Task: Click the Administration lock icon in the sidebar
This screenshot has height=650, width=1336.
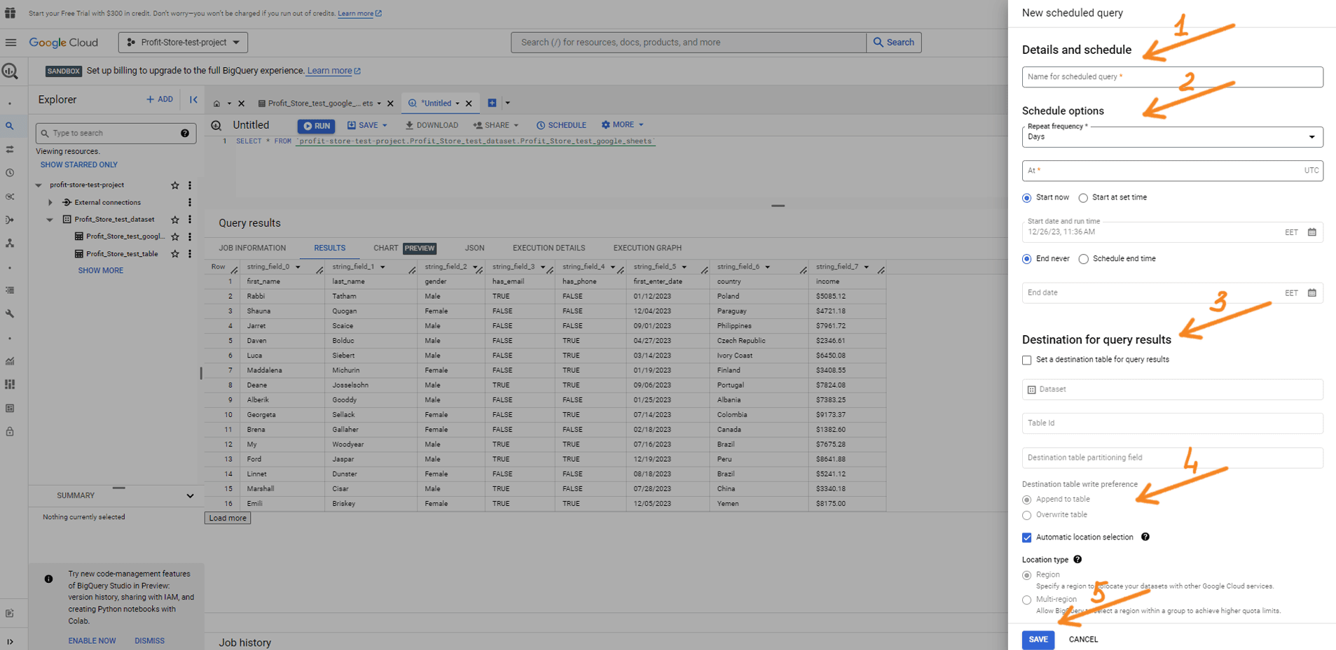Action: (x=10, y=432)
